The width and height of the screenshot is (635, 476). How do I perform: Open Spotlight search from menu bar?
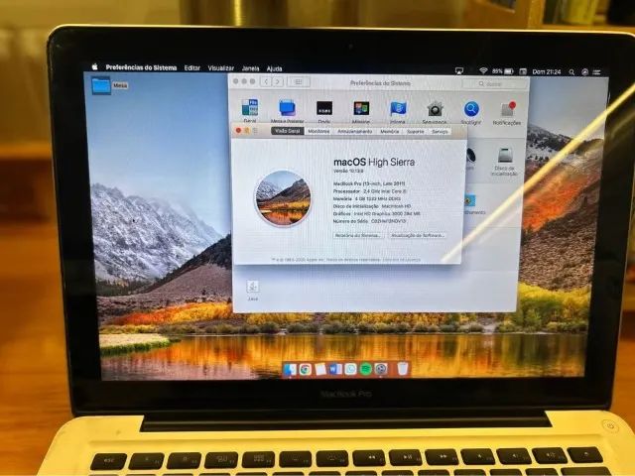(571, 72)
